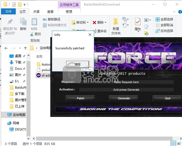Collapse the ribbon with chevron
The image size is (182, 146).
(174, 12)
